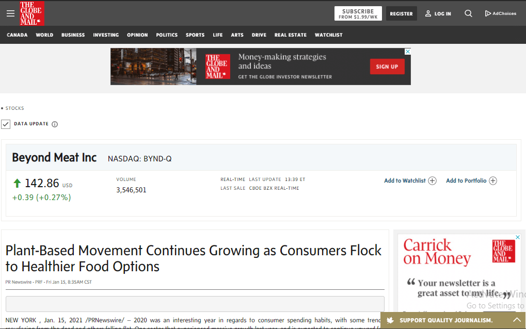Click the Stocks breadcrumb label

point(15,108)
